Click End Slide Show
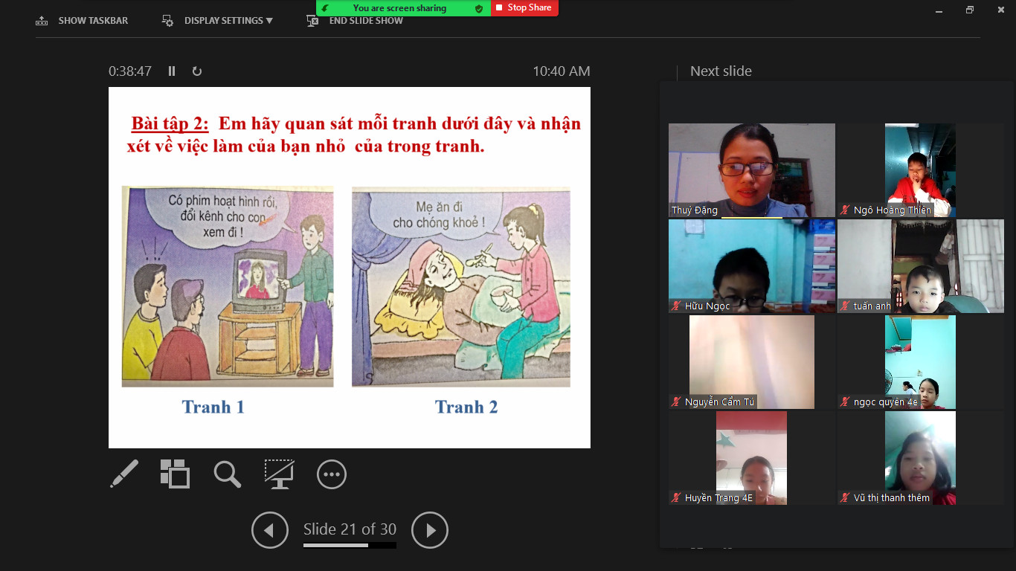 click(356, 22)
